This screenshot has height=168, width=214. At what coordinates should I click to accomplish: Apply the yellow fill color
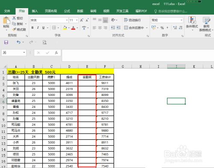pos(65,28)
